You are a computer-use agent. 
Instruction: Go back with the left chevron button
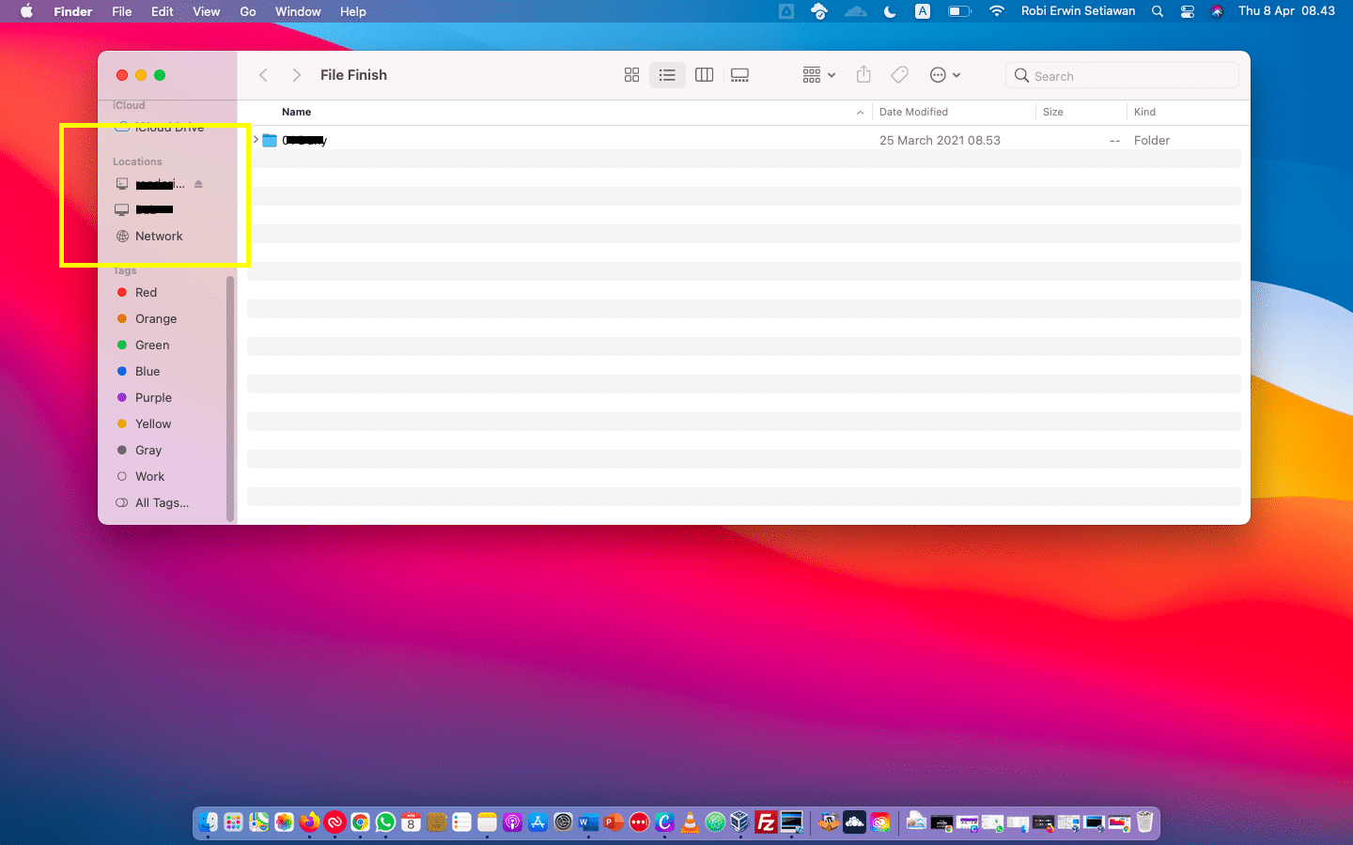pos(263,75)
